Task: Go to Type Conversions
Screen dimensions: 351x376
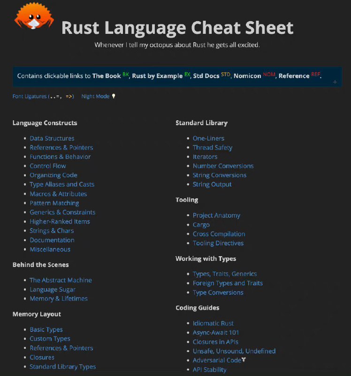Action: pos(218,292)
